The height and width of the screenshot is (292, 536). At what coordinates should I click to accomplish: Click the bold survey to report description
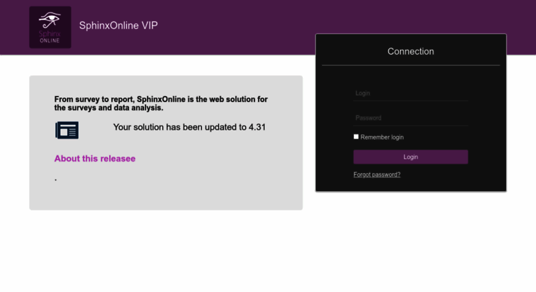point(161,104)
